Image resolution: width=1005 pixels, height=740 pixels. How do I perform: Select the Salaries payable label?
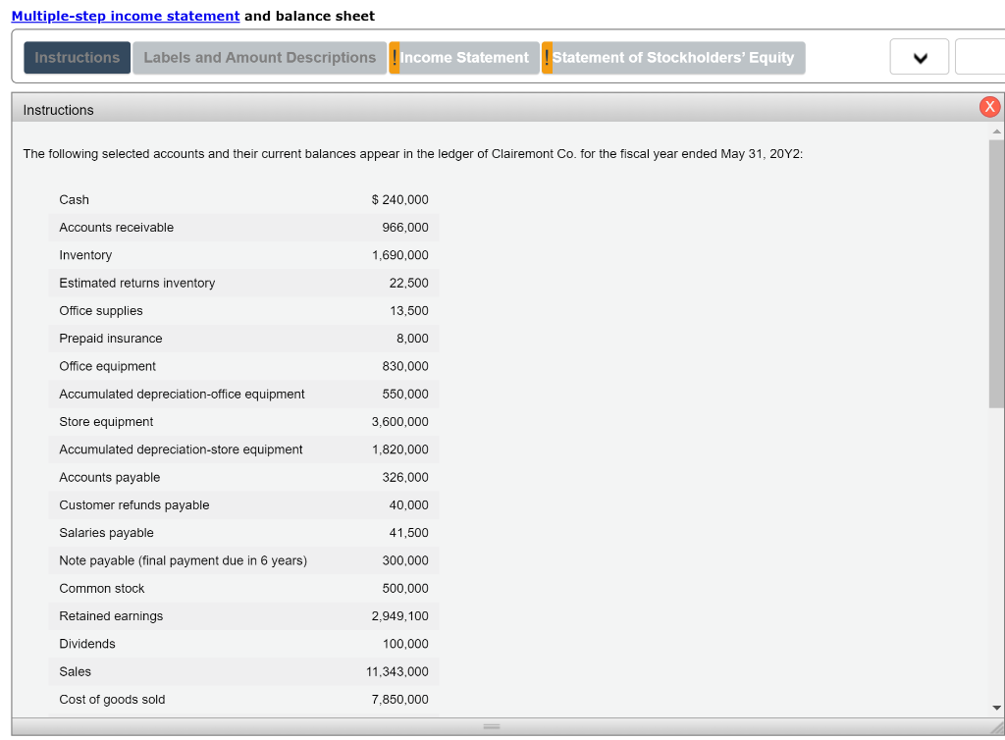point(106,533)
